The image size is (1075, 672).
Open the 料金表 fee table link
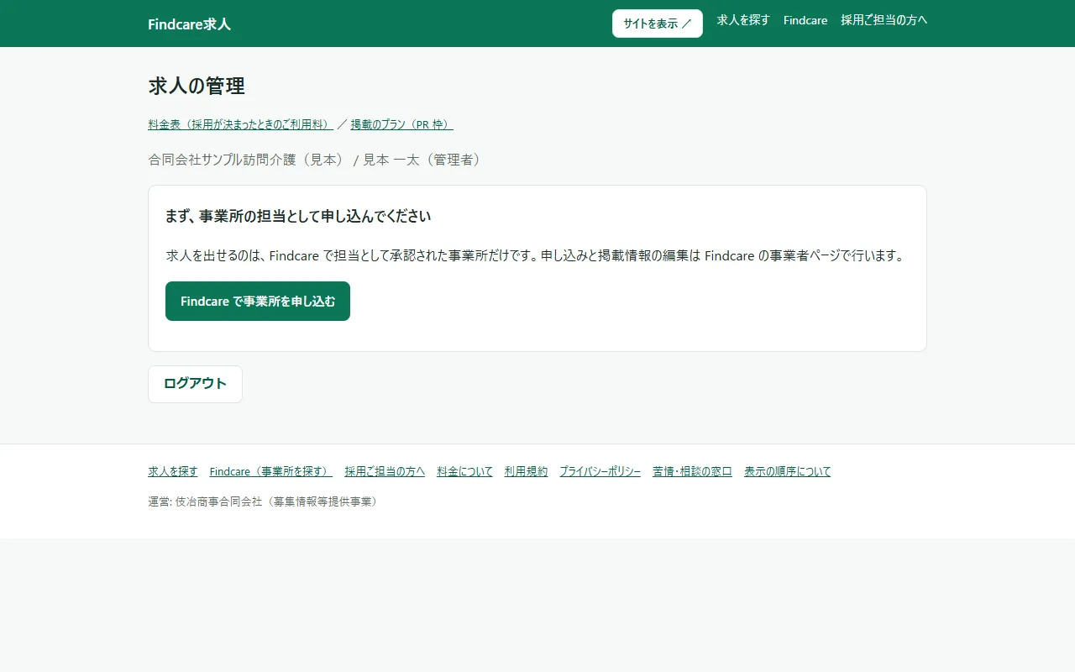(241, 124)
